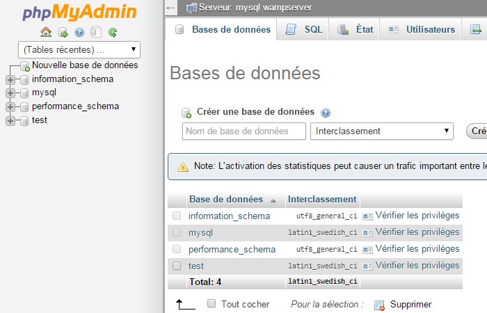Enable the Tout cocher checkbox
This screenshot has height=313, width=487.
[211, 303]
